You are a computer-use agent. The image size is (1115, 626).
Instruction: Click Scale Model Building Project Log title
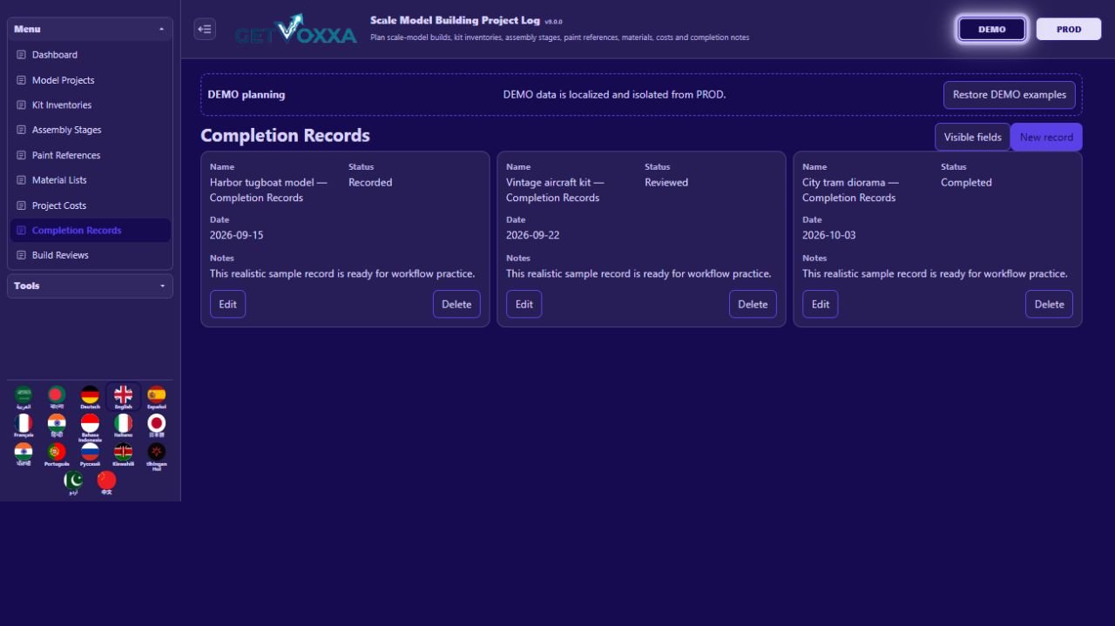point(455,20)
